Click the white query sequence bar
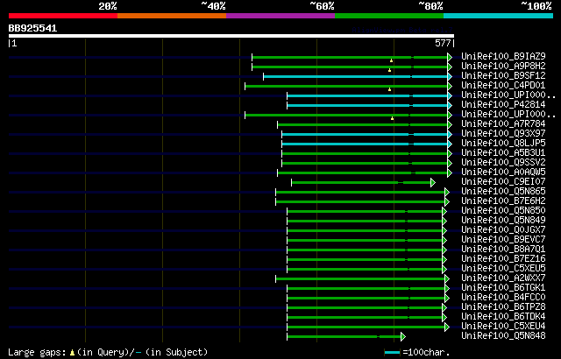The height and width of the screenshot is (359, 561). pyautogui.click(x=231, y=36)
